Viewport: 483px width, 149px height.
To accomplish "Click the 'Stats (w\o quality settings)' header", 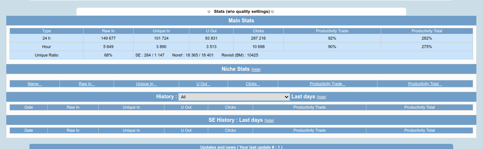I will 242,11.
